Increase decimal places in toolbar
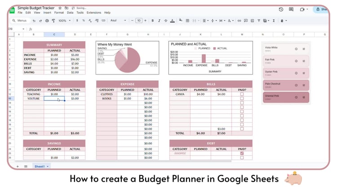Screen dimensions: 337x189 (97, 20)
